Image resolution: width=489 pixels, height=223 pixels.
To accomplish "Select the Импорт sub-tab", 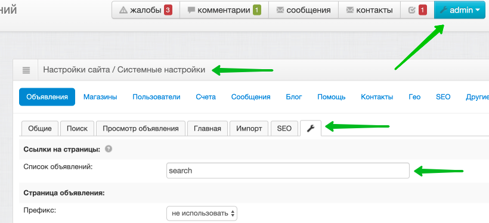I will click(x=249, y=128).
